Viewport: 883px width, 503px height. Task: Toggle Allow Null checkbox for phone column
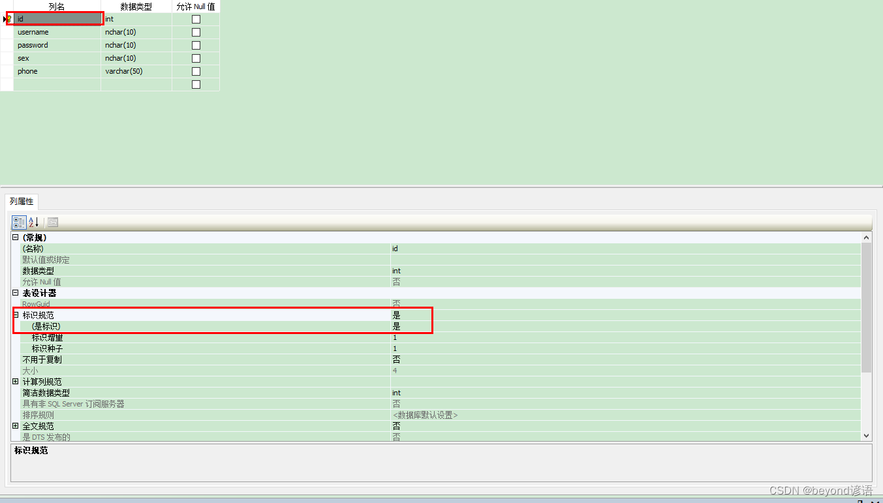point(196,71)
